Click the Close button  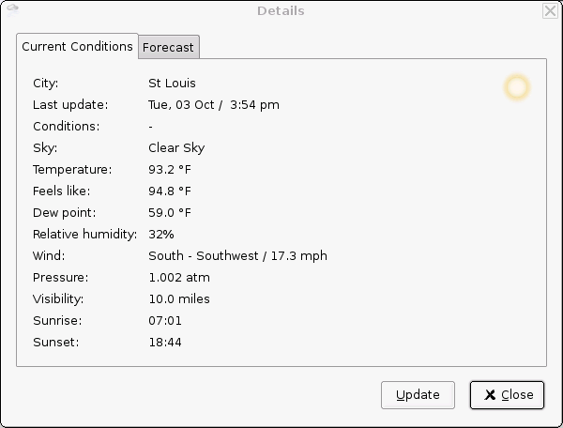click(507, 395)
